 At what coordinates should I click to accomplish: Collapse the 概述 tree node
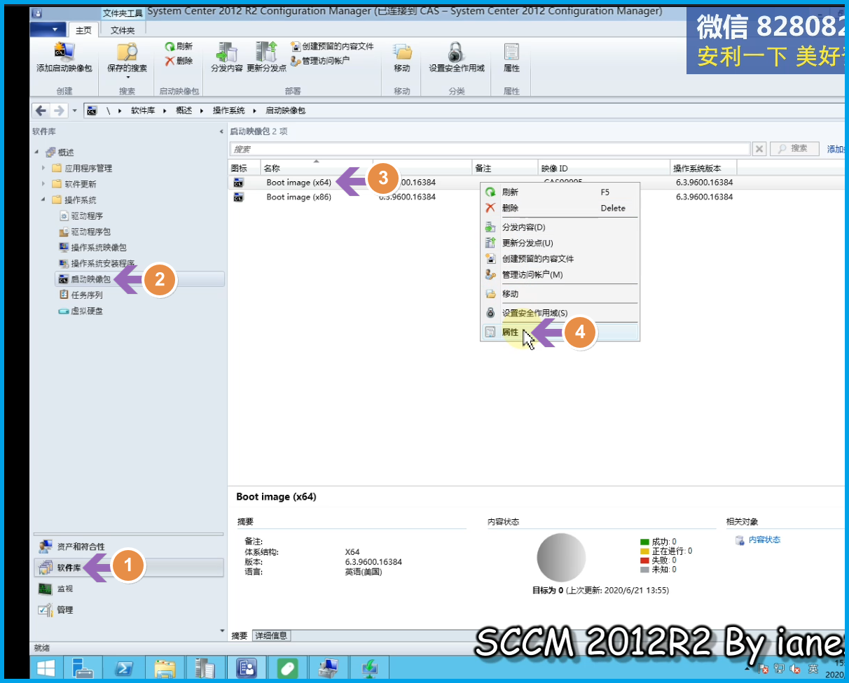(36, 153)
